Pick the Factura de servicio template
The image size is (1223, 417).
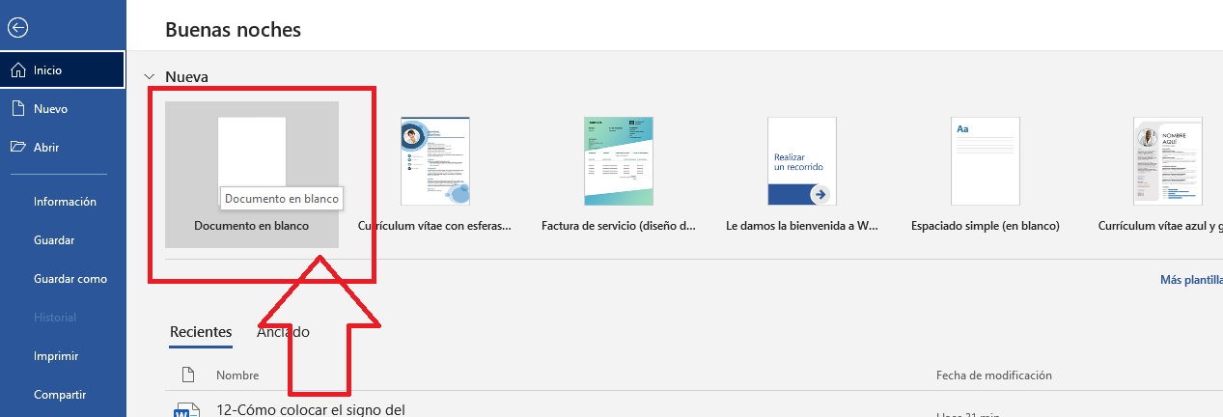coord(619,174)
